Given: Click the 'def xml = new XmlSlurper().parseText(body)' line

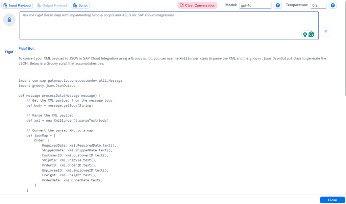Looking at the screenshot, I should coord(68,121).
